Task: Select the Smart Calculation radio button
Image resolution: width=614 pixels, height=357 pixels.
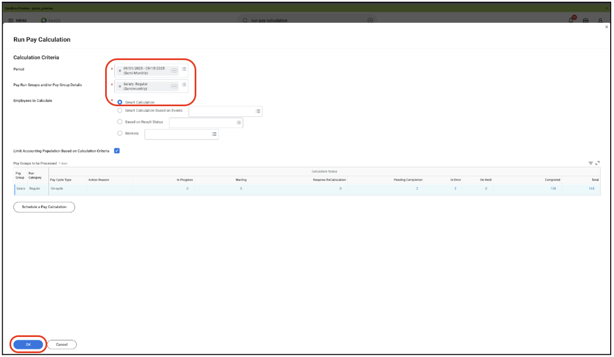Action: (x=120, y=102)
